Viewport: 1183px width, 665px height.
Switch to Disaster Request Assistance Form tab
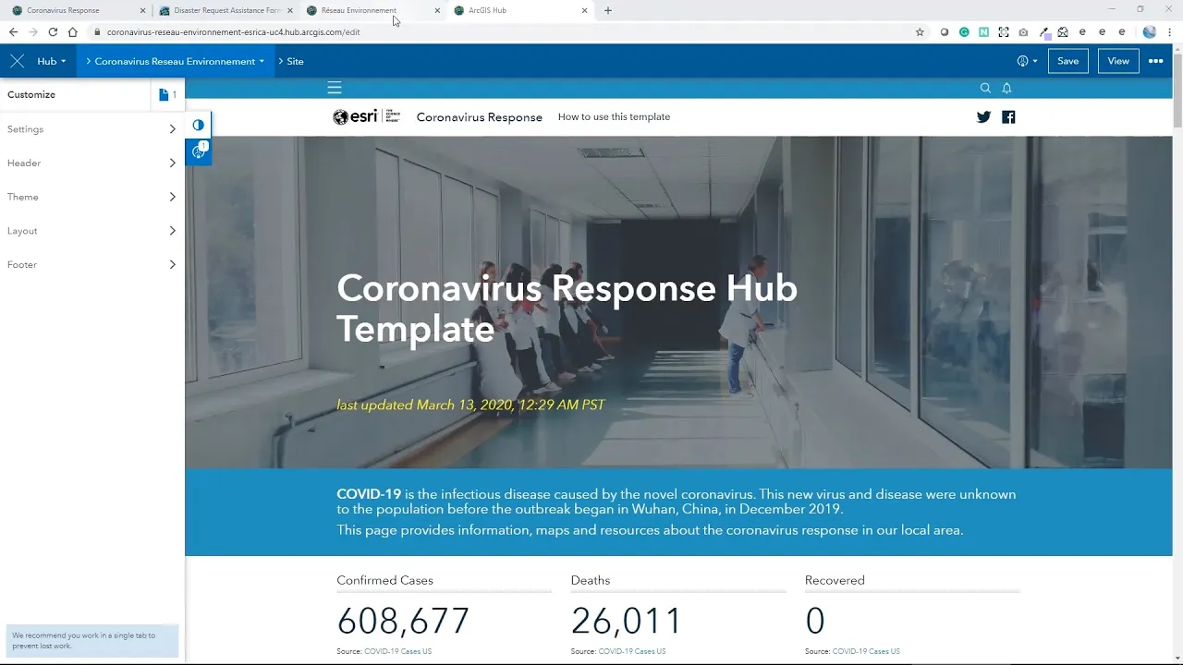click(226, 10)
